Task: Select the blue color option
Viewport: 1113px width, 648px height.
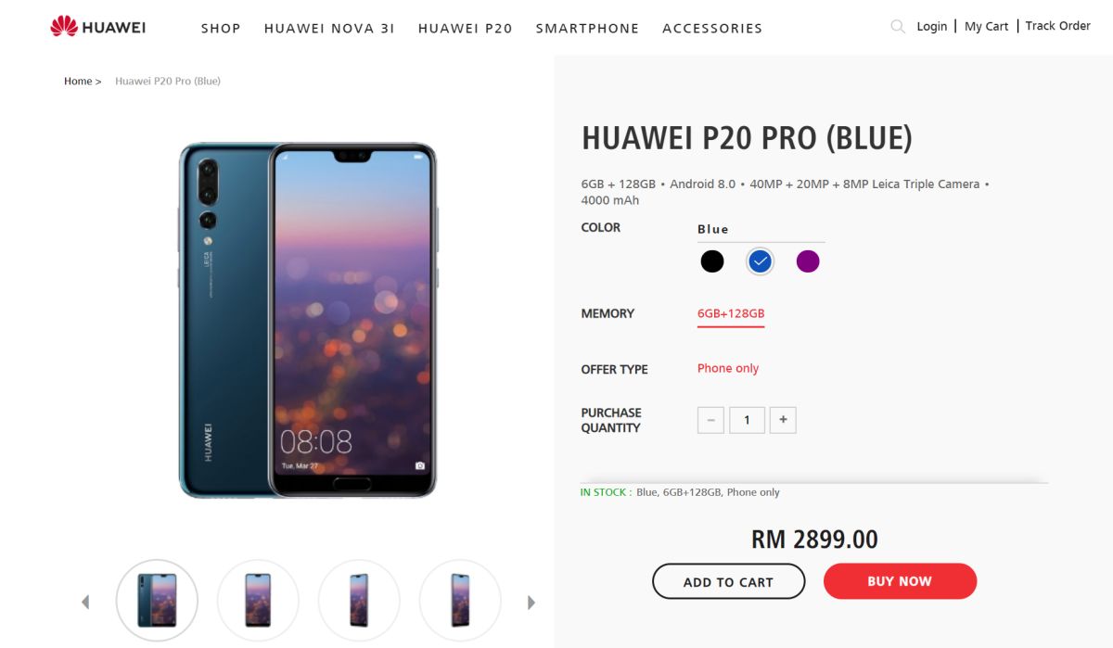Action: (x=760, y=261)
